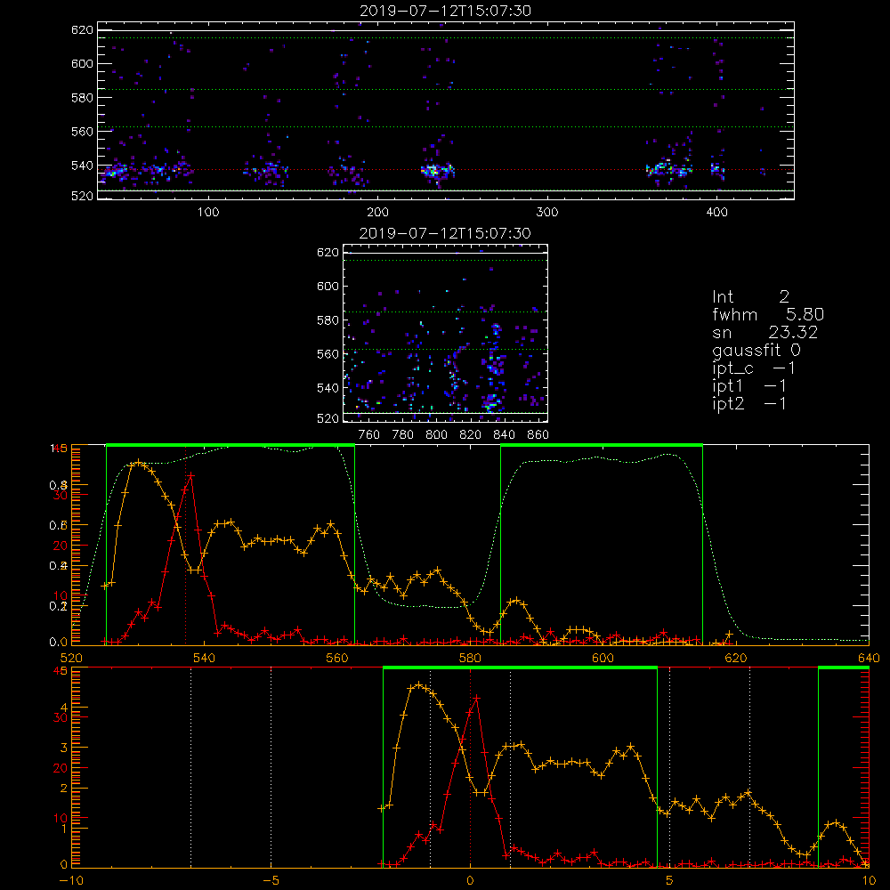Click y-axis label 540 on top plot

[82, 166]
